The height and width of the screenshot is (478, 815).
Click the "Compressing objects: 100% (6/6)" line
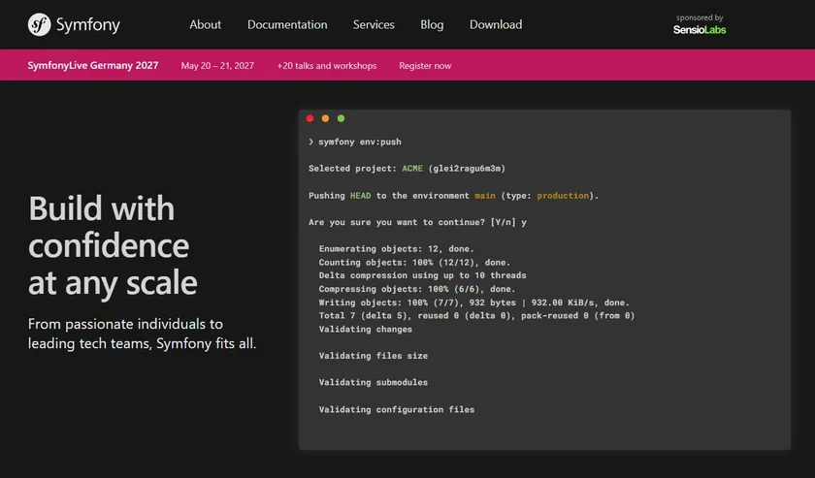[x=417, y=289]
